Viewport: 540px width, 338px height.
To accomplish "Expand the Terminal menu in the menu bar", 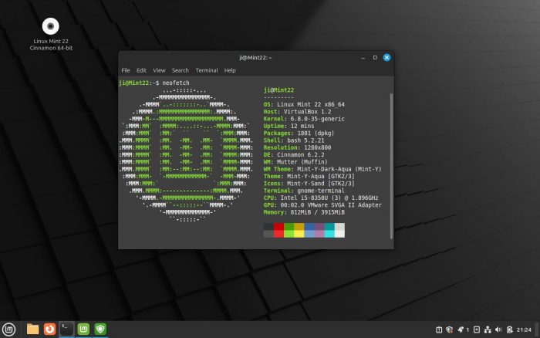I will pyautogui.click(x=206, y=70).
